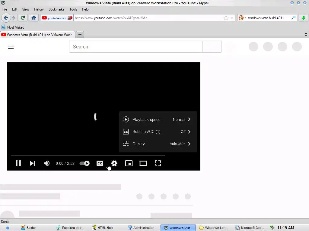Open the Bookmarks menu
The image size is (309, 231).
56,9
